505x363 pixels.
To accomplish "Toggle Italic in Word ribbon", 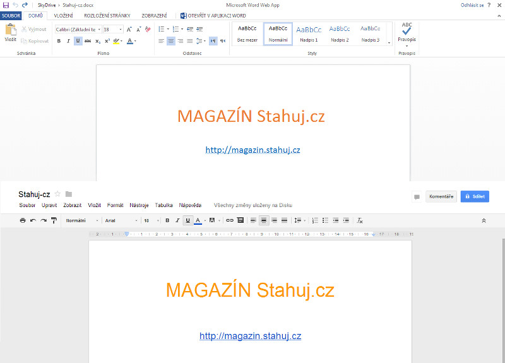I will [68, 41].
